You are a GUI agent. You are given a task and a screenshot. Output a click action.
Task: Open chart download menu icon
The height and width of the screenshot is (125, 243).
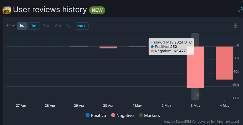coord(235,26)
